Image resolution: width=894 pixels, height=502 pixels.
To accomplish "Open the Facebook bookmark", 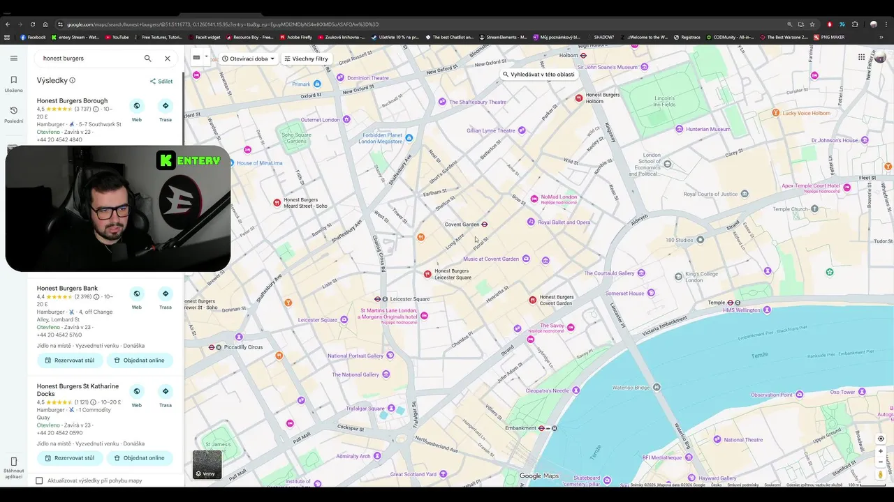I will 33,38.
